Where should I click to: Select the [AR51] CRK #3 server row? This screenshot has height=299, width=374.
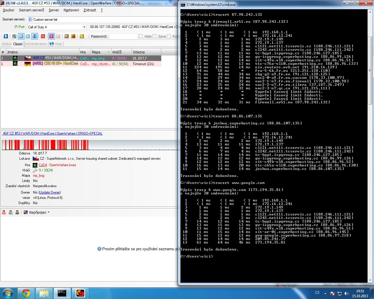[81, 64]
